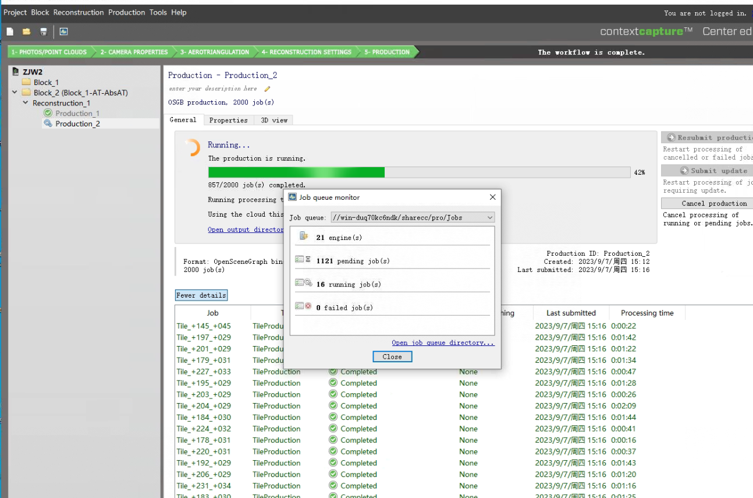Click the Job queue monitor title icon
Screen dimensions: 753x498
click(293, 197)
